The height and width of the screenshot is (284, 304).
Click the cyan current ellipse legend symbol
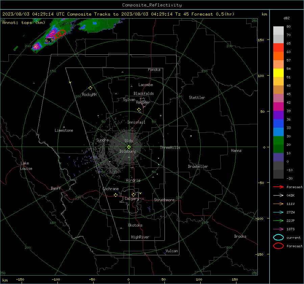point(278,237)
